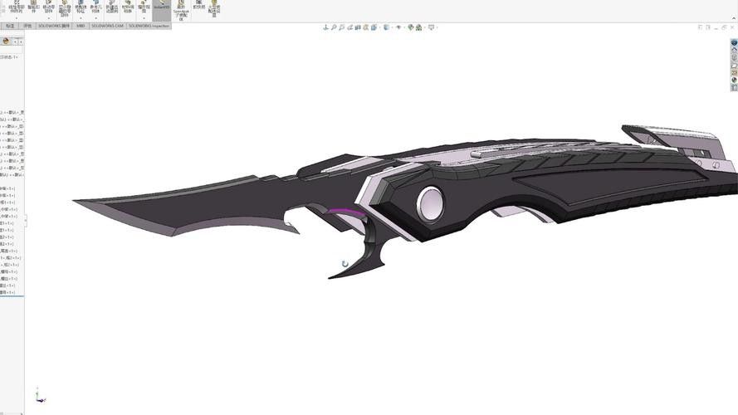Image resolution: width=738 pixels, height=415 pixels.
Task: Click the Take Snapshot icon
Action: click(x=198, y=5)
